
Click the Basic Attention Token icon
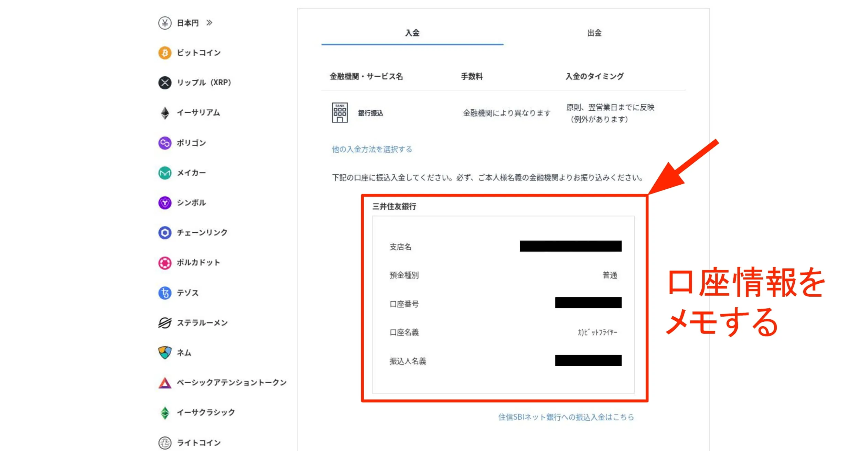click(165, 382)
